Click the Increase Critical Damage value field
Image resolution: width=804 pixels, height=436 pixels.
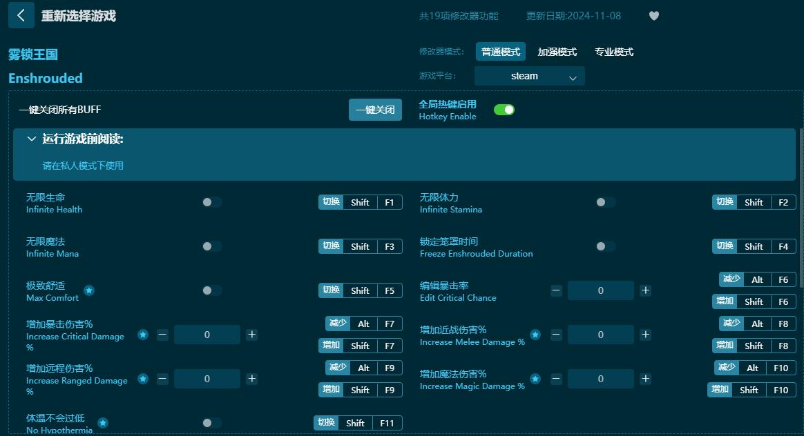coord(207,335)
